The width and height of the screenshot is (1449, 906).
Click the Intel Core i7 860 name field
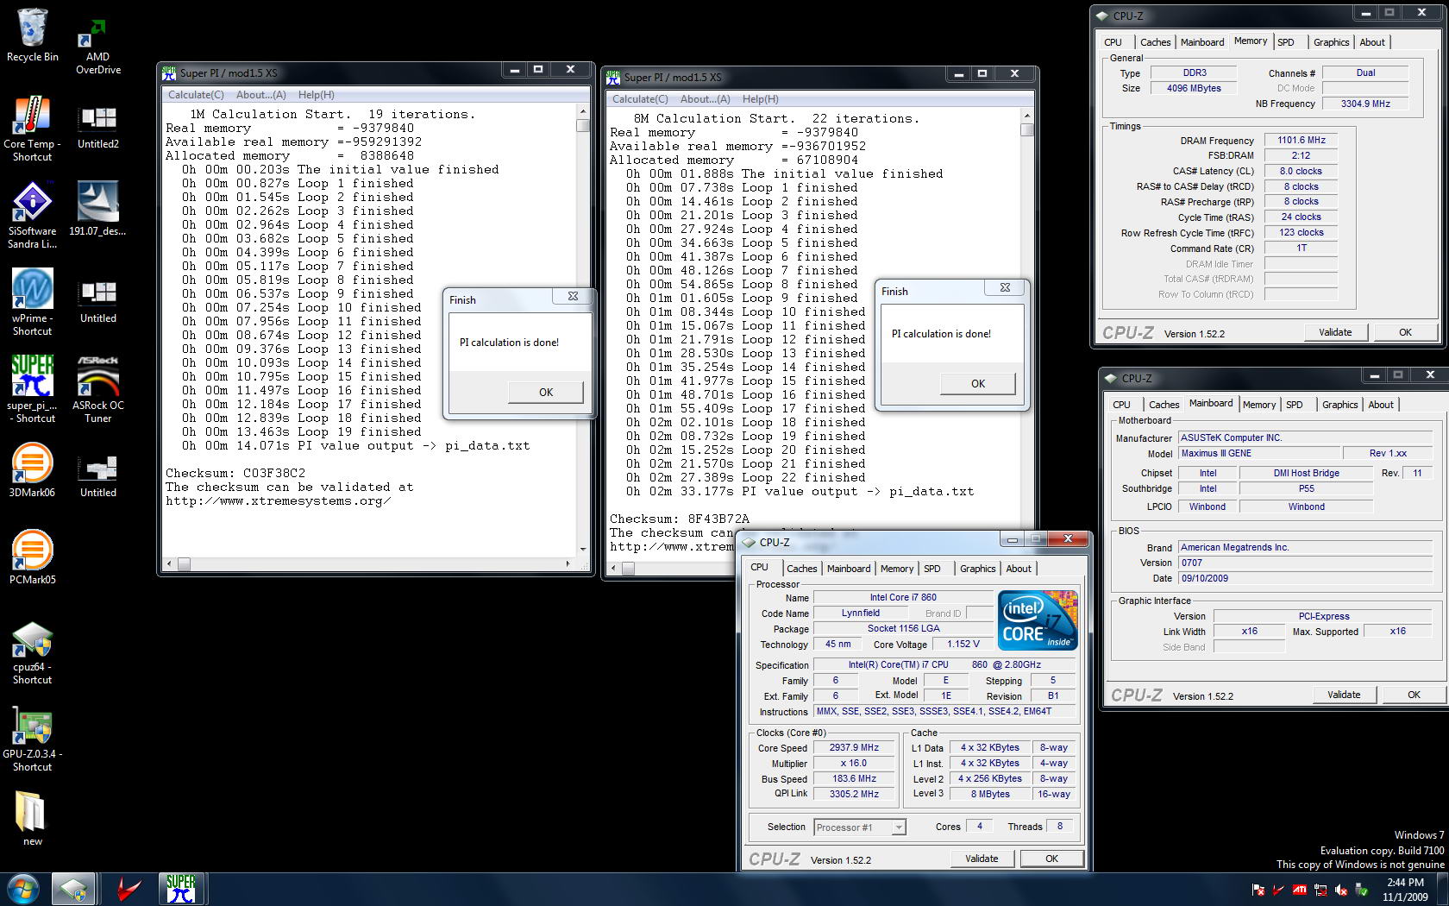coord(903,597)
